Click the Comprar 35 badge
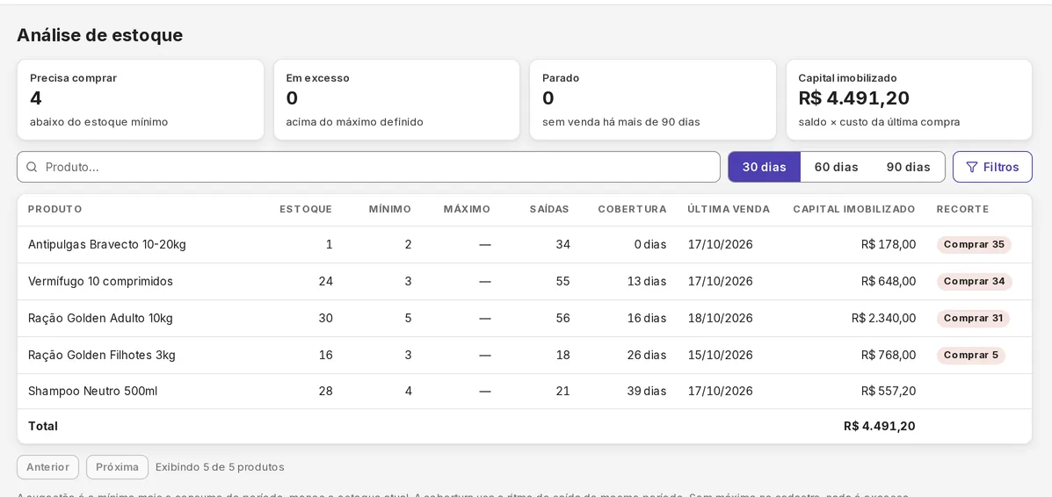Screen dimensions: 1052x497 (x=974, y=245)
